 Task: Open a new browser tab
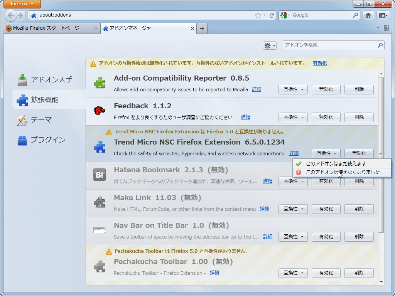pyautogui.click(x=202, y=28)
